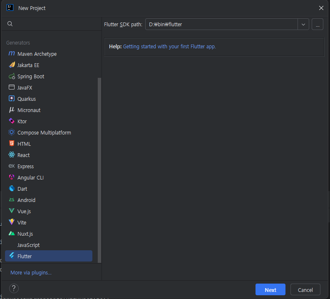Open help with the question mark button

click(x=14, y=288)
